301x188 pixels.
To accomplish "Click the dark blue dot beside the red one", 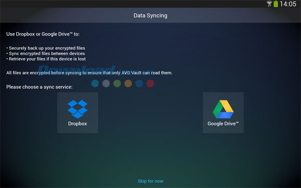I will pos(139,83).
